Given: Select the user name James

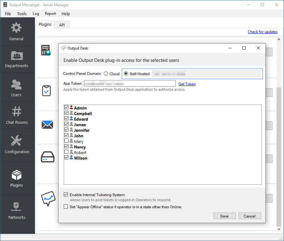Looking at the screenshot, I should [80, 125].
